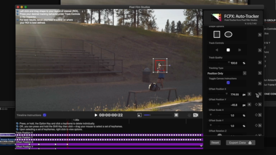
Task: Select the ellipse shape option
Action: click(228, 34)
